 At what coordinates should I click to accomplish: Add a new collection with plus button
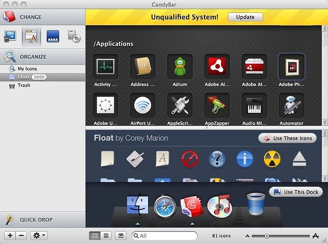coord(10,236)
